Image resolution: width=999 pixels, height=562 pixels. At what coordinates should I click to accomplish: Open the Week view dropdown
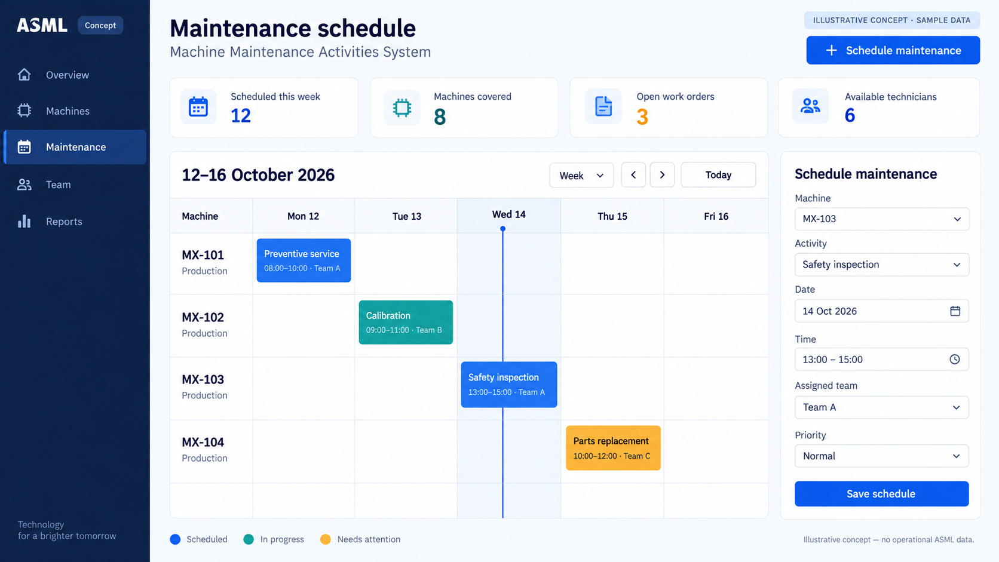point(581,175)
